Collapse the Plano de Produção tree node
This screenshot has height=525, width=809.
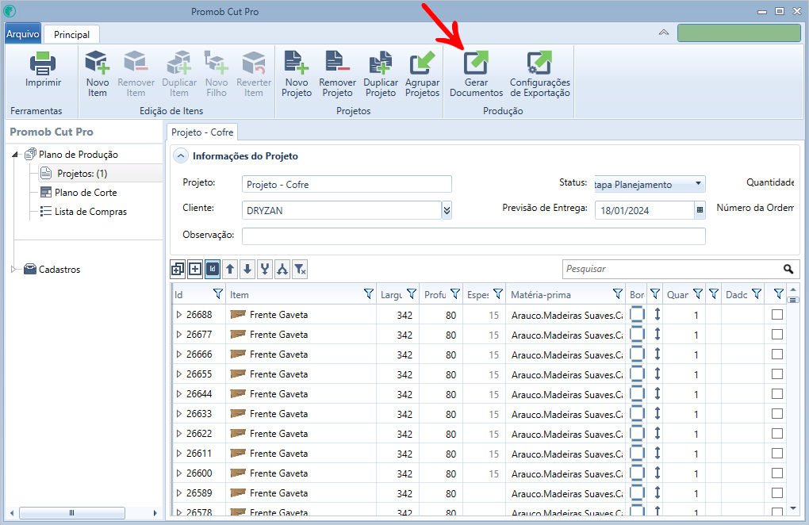click(x=15, y=154)
